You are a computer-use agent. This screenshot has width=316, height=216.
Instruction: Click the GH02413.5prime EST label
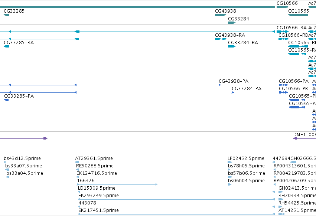297,188
